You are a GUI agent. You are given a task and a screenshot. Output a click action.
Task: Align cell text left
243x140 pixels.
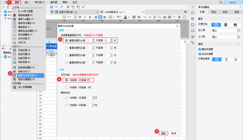click(96, 17)
